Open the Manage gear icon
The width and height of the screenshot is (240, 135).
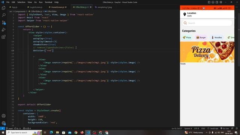click(3, 123)
